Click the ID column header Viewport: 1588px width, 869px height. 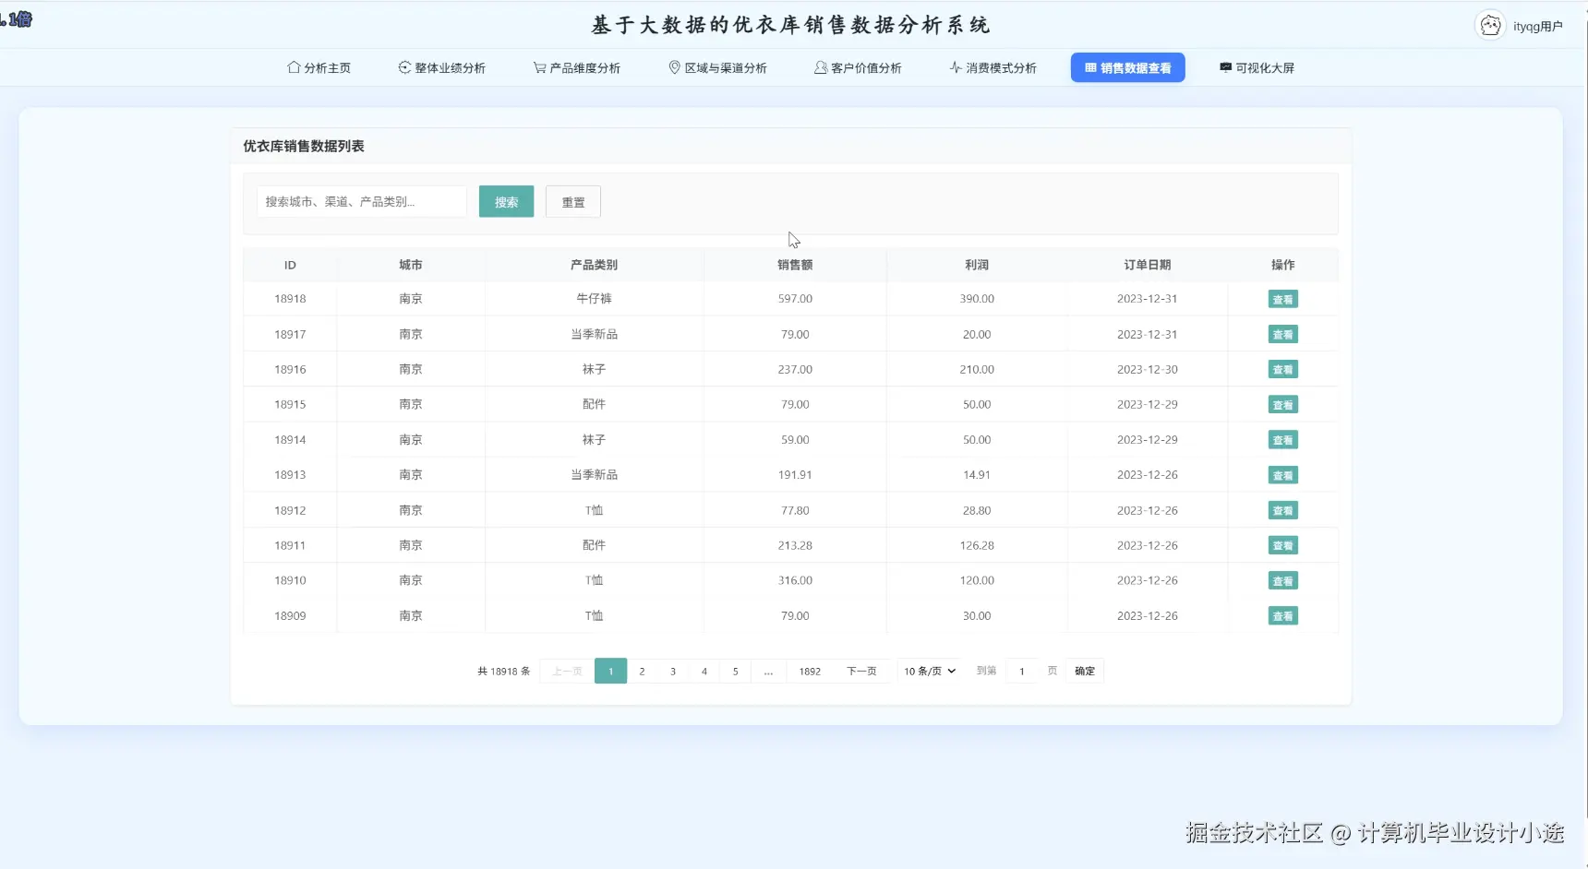290,265
